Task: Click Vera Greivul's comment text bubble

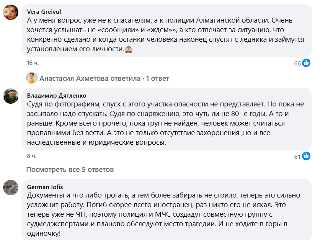Action: point(167,30)
